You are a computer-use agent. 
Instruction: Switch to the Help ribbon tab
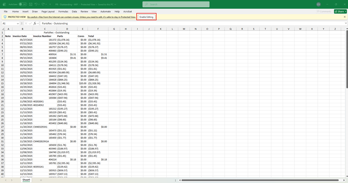point(117,11)
